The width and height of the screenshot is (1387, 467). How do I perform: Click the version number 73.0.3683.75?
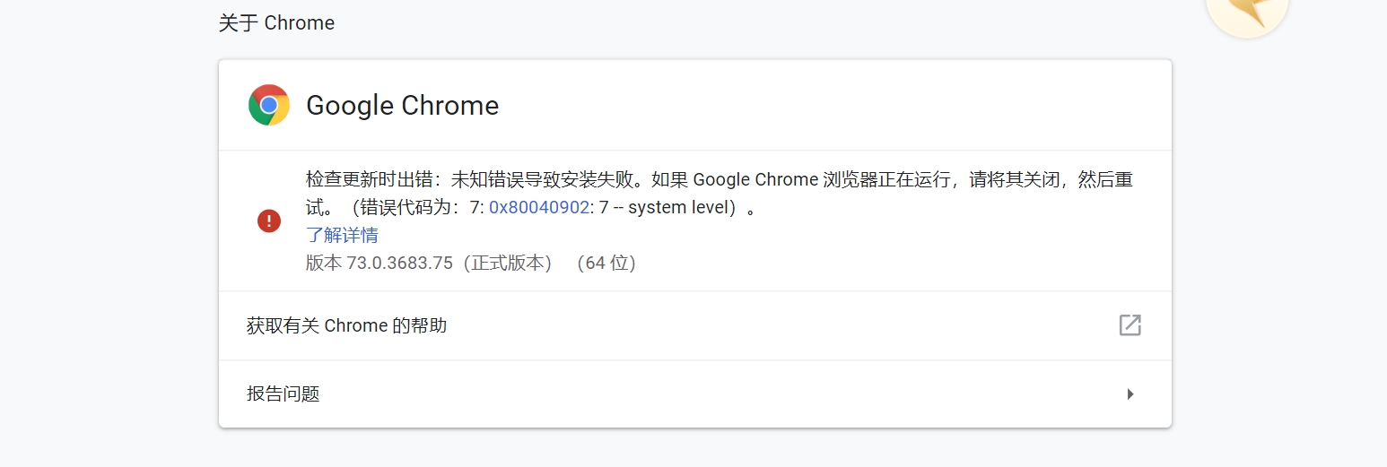click(x=399, y=264)
